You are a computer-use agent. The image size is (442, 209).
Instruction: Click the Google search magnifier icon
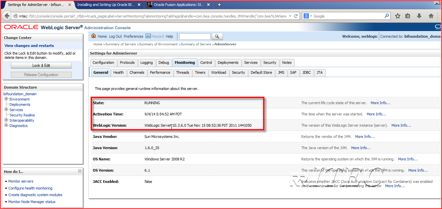coord(387,16)
